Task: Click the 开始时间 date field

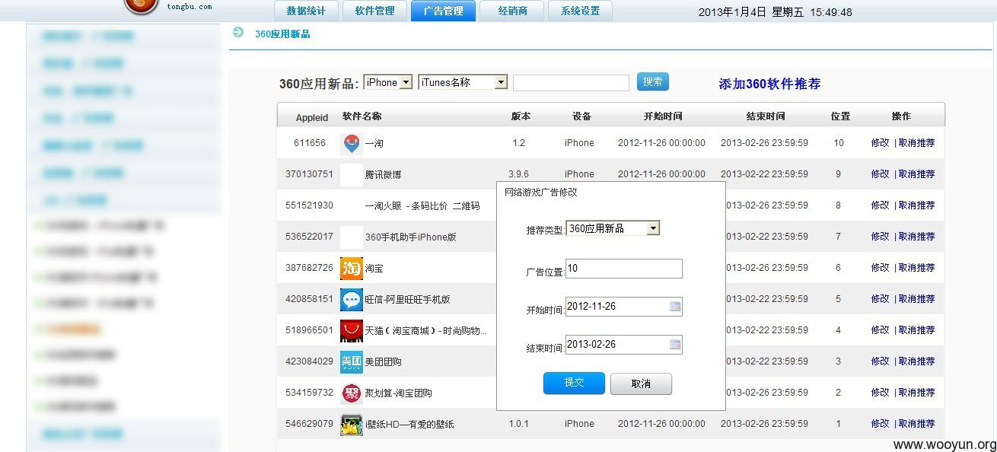Action: coord(624,306)
